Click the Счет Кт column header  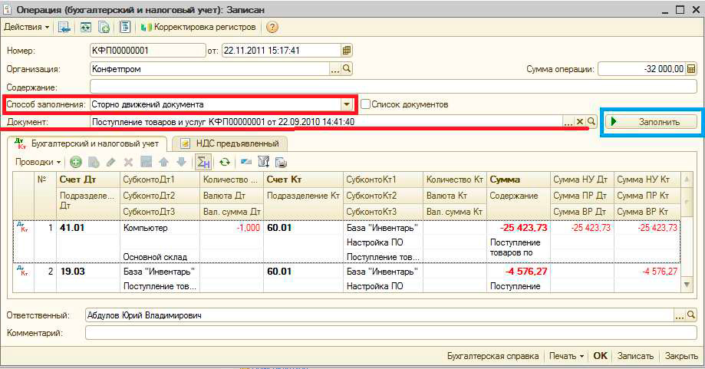pyautogui.click(x=303, y=180)
